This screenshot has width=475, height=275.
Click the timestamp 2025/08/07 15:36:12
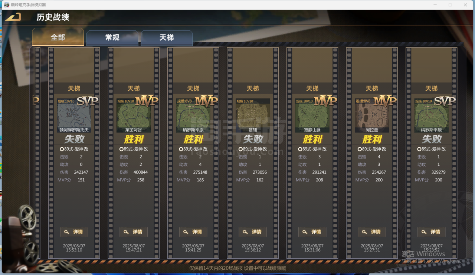253,248
